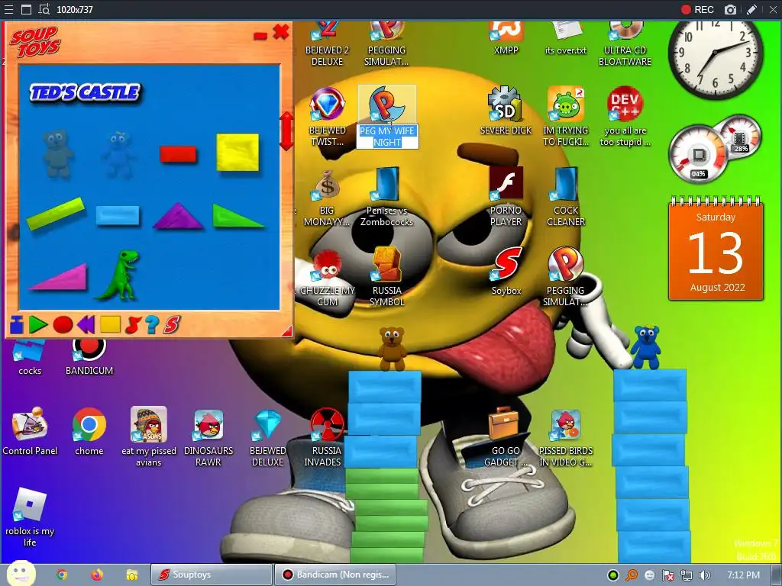Screen dimensions: 782x586
Task: Pick the magenta ramp wedge toy
Action: (x=58, y=276)
